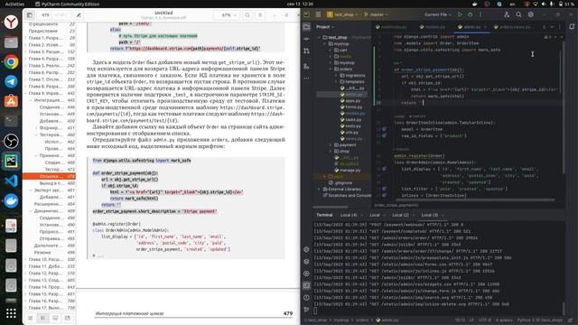Image resolution: width=578 pixels, height=325 pixels.
Task: Open the Pull Requests tool window
Action: coord(307,51)
